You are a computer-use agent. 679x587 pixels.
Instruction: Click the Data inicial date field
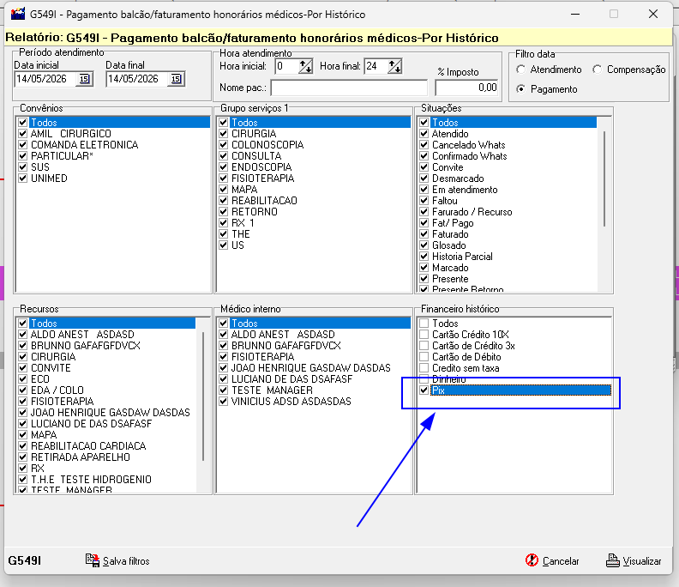point(45,79)
